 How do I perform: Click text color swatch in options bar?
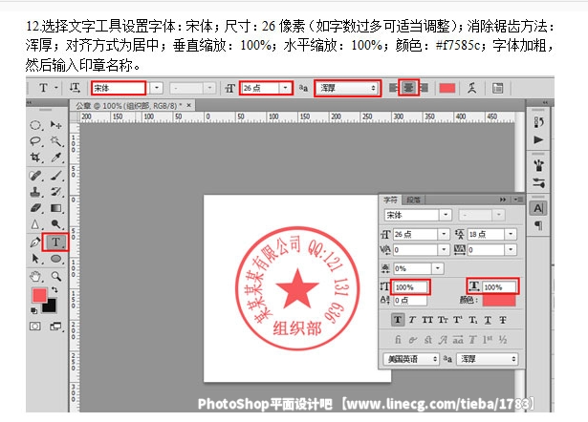[x=447, y=88]
